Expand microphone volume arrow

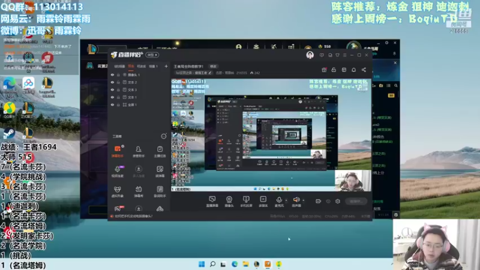point(286,200)
